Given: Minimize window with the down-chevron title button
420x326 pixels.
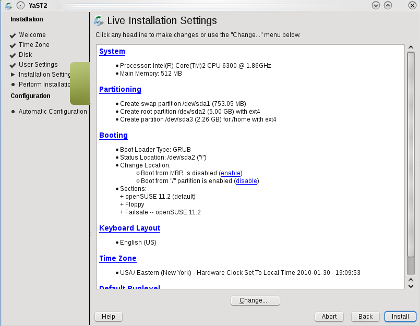Looking at the screenshot, I should point(376,5).
